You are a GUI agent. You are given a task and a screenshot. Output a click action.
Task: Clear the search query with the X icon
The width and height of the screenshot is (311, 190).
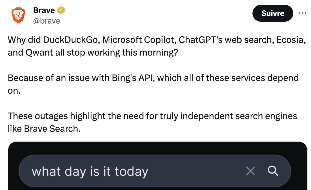251,171
